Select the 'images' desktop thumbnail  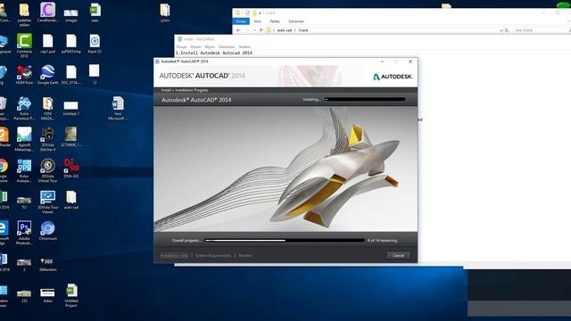pos(71,14)
